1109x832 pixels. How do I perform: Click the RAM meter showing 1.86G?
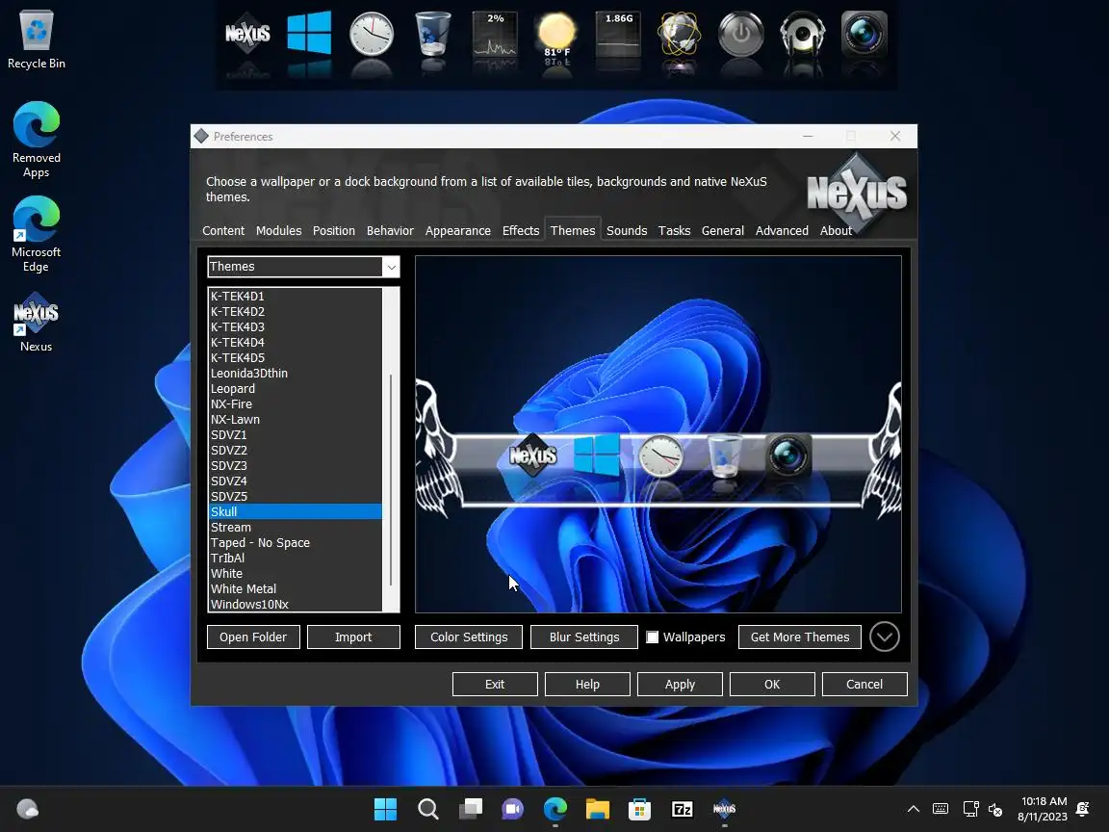(x=618, y=34)
